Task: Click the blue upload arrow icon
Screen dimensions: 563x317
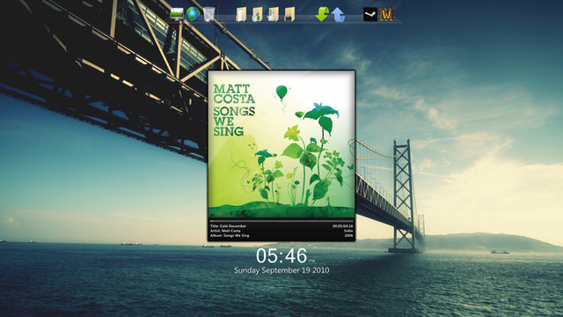Action: tap(338, 15)
